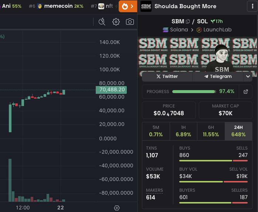Image resolution: width=258 pixels, height=212 pixels.
Task: Click the 22 date axis label
Action: pos(61,208)
